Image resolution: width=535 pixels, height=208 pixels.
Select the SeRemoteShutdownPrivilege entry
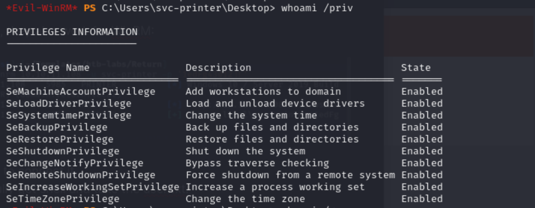point(80,175)
